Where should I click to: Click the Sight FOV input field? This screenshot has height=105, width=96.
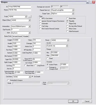(16, 59)
